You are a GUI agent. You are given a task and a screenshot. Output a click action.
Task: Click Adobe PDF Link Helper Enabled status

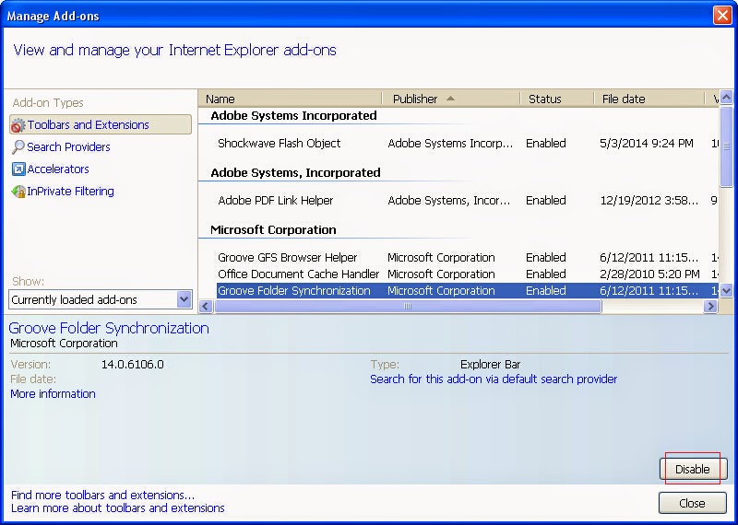546,201
